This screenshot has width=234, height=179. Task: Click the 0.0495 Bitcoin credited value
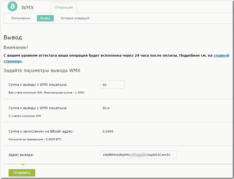coord(108,131)
